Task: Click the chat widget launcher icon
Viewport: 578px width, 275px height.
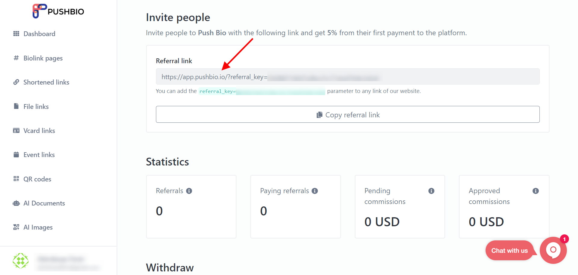Action: [x=553, y=250]
